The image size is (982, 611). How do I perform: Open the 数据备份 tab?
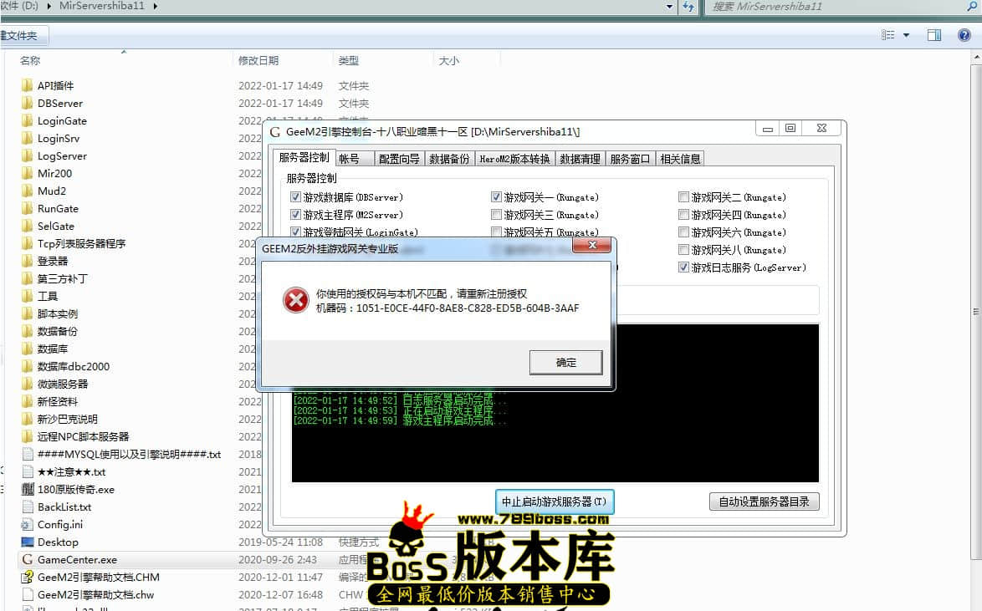449,159
